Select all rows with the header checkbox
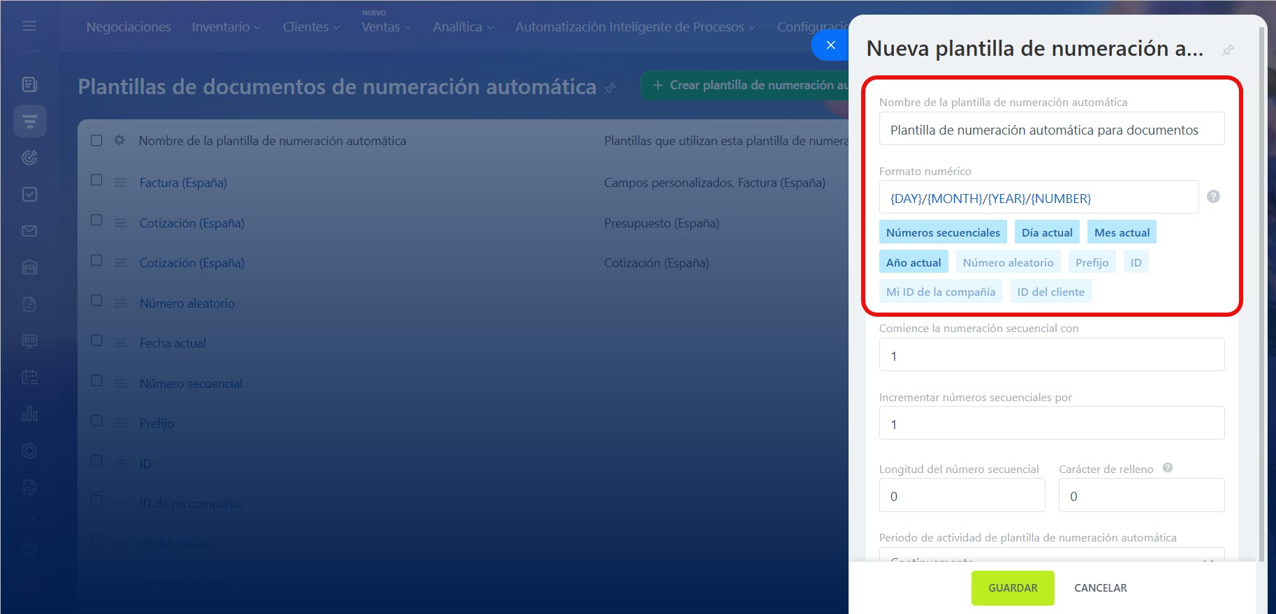 pos(96,140)
